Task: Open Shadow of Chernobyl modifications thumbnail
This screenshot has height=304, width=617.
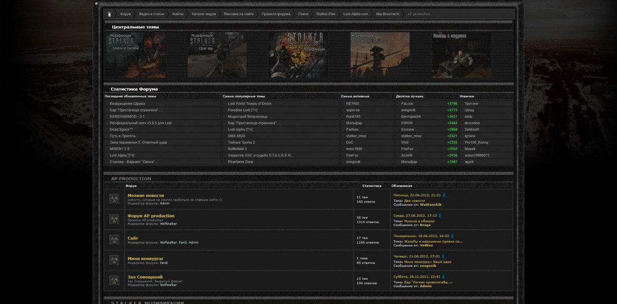Action: click(136, 55)
